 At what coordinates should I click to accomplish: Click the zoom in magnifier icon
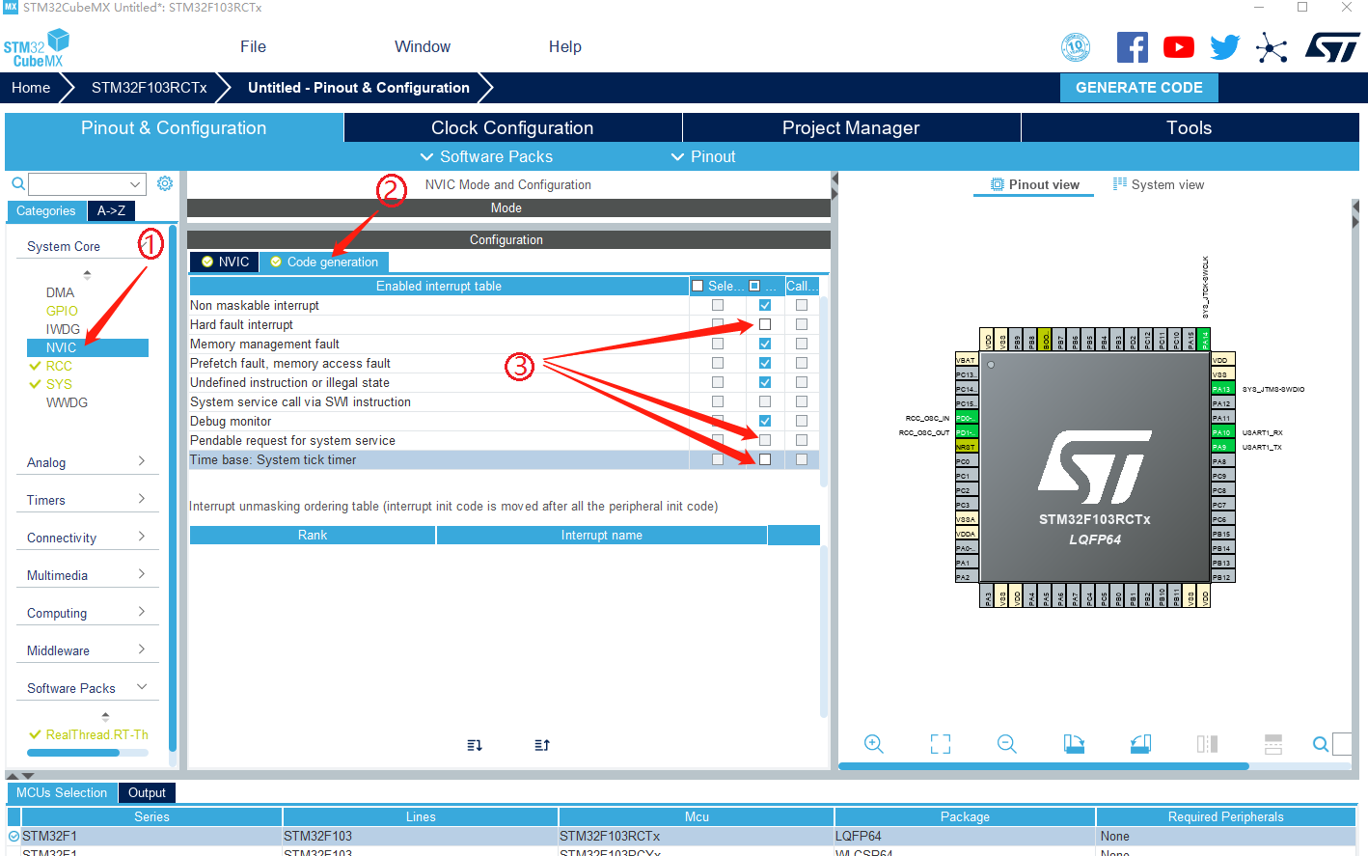tap(874, 744)
